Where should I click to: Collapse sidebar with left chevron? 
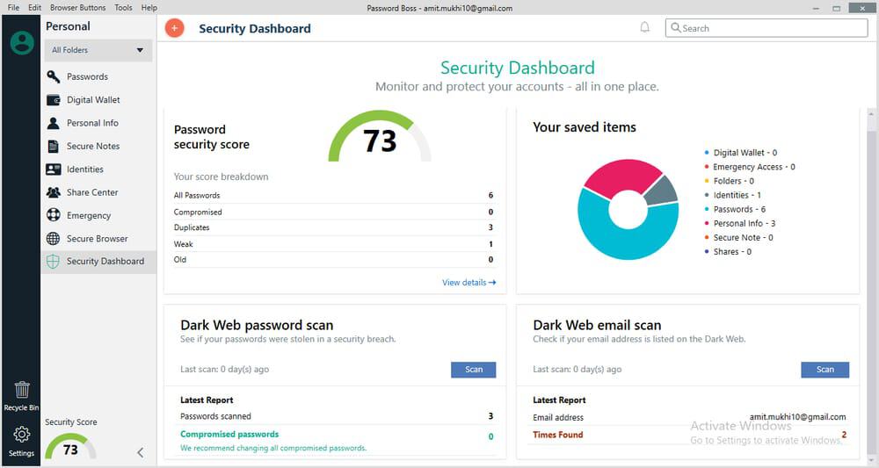pyautogui.click(x=140, y=452)
